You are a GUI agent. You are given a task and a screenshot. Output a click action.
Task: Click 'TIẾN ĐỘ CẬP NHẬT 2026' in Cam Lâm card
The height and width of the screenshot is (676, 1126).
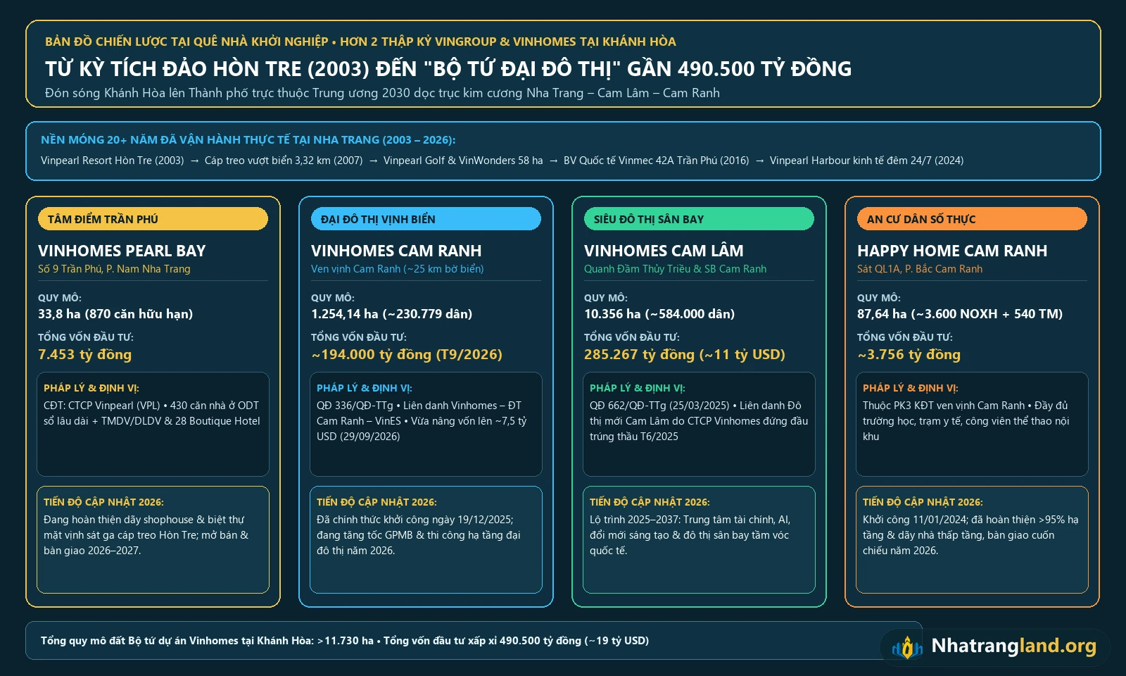tap(650, 502)
